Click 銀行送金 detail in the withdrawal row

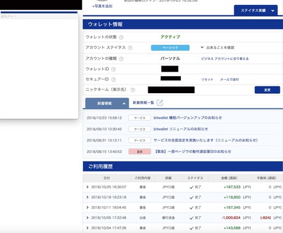(169, 218)
